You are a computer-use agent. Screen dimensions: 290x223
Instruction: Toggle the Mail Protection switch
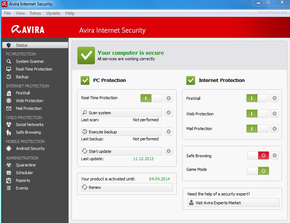(257, 129)
